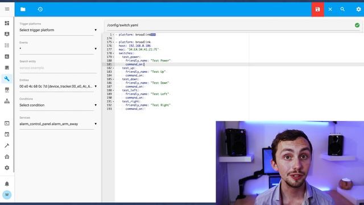The width and height of the screenshot is (364, 205).
Task: Click friendly_name "Test Up" line
Action: click(146, 72)
